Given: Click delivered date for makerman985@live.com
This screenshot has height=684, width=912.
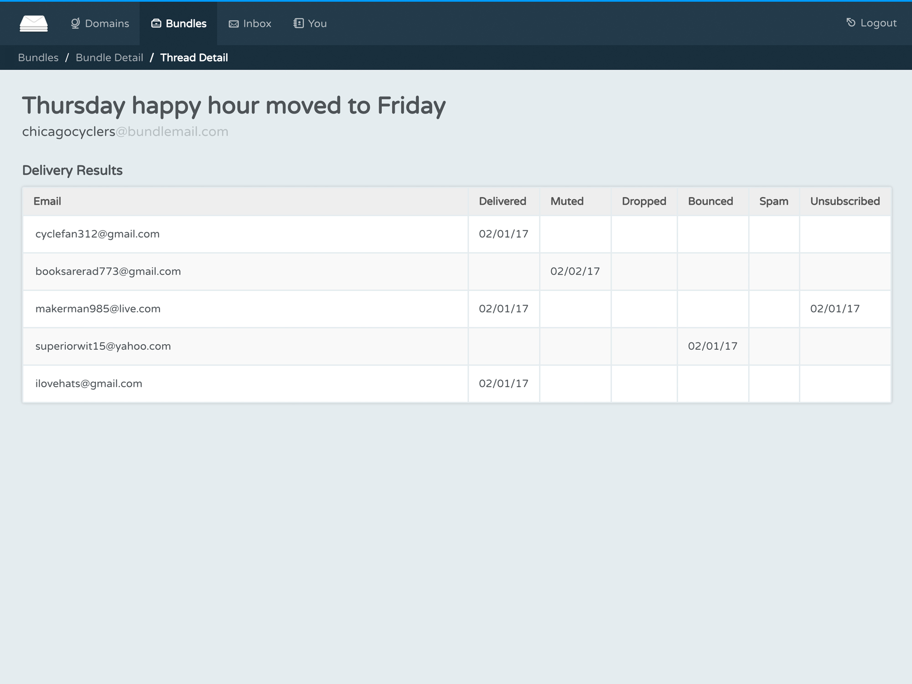Looking at the screenshot, I should click(503, 309).
